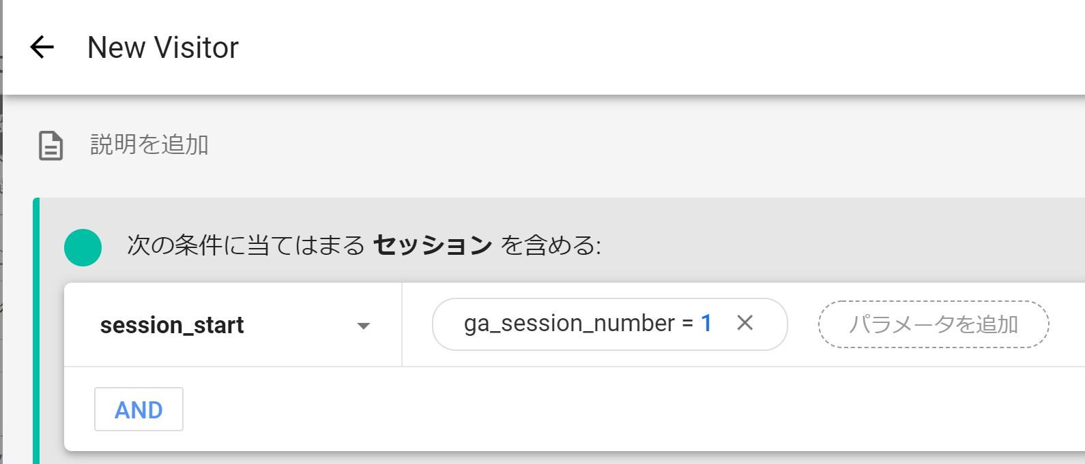This screenshot has width=1085, height=464.
Task: Click セッション to change condition scoping
Action: pos(433,245)
